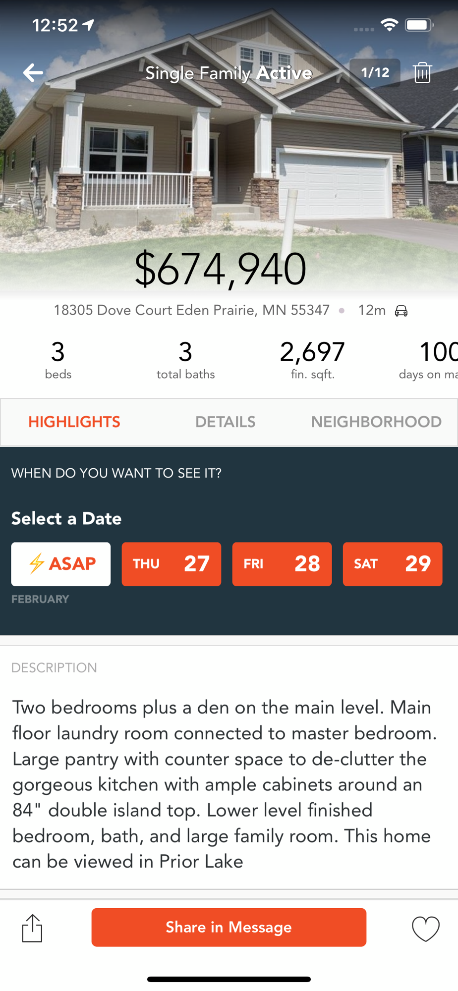Switch to the Details tab
Image resolution: width=458 pixels, height=991 pixels.
click(x=226, y=422)
